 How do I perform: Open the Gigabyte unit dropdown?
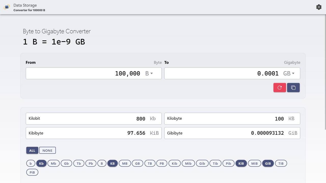coord(289,73)
